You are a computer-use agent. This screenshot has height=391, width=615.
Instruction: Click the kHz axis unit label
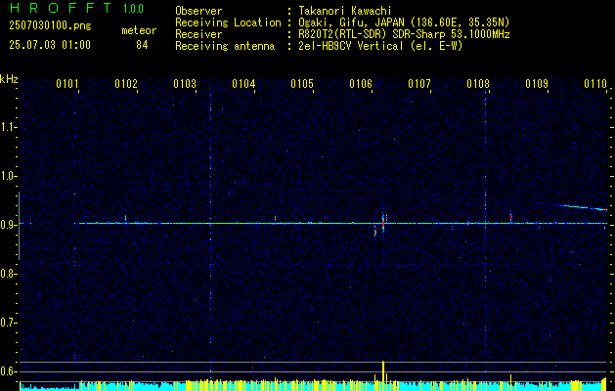9,79
